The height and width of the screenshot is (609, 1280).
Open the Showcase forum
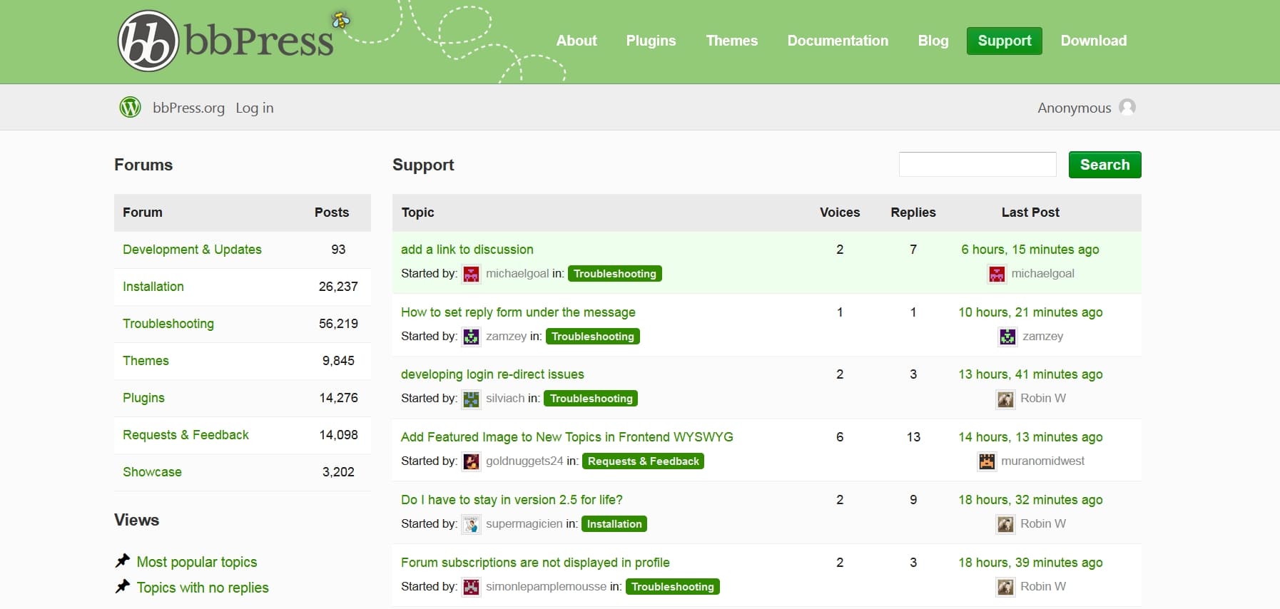152,472
